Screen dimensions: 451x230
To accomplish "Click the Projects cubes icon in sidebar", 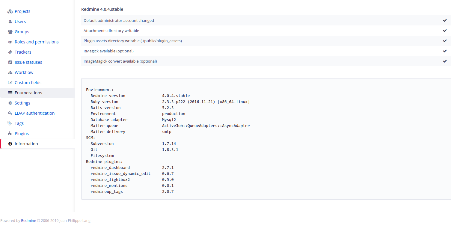I will click(10, 11).
